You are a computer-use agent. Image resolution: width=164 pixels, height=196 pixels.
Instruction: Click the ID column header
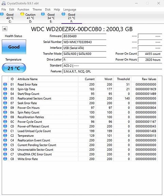coord(12,79)
